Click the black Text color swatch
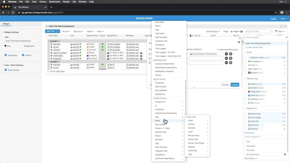The width and height of the screenshot is (290, 163). [x=5, y=46]
